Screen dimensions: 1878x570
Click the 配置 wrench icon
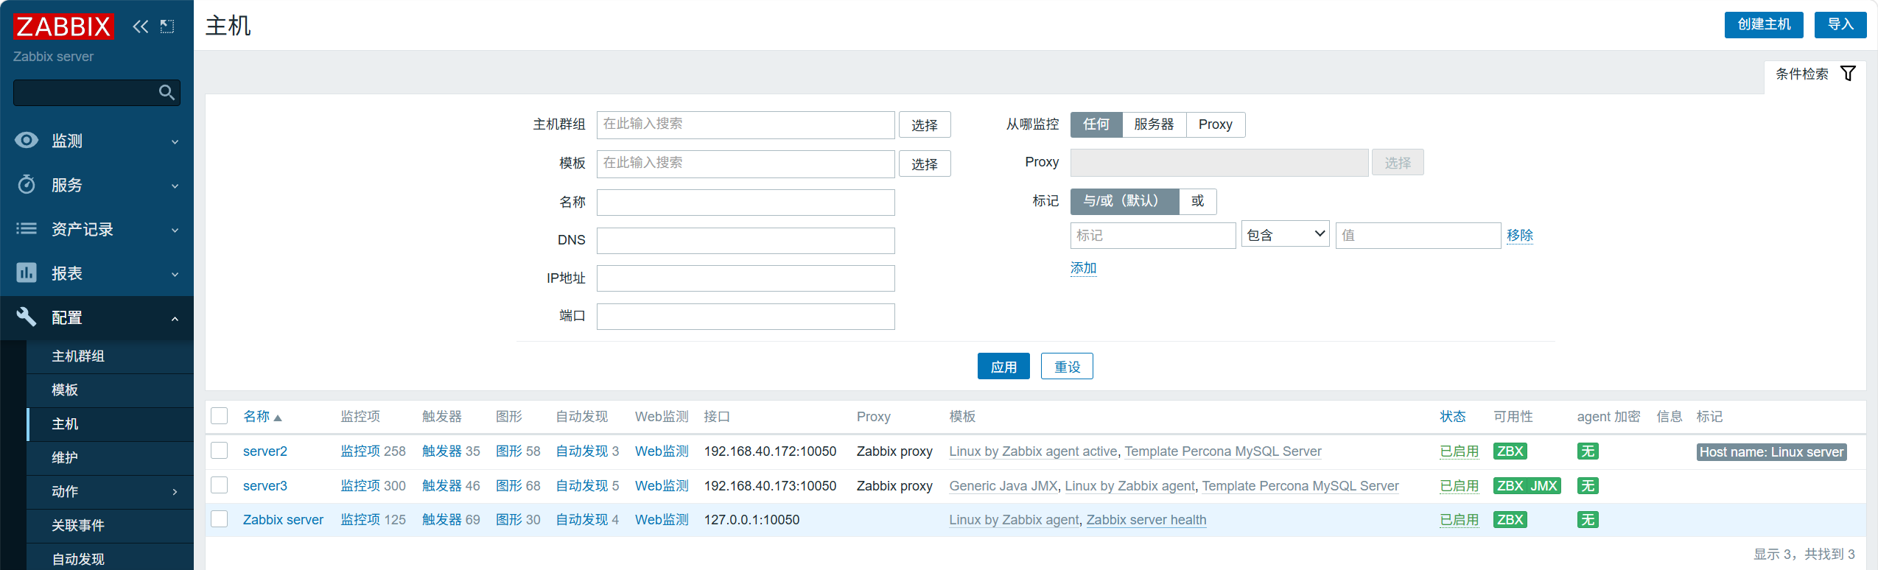tap(27, 317)
